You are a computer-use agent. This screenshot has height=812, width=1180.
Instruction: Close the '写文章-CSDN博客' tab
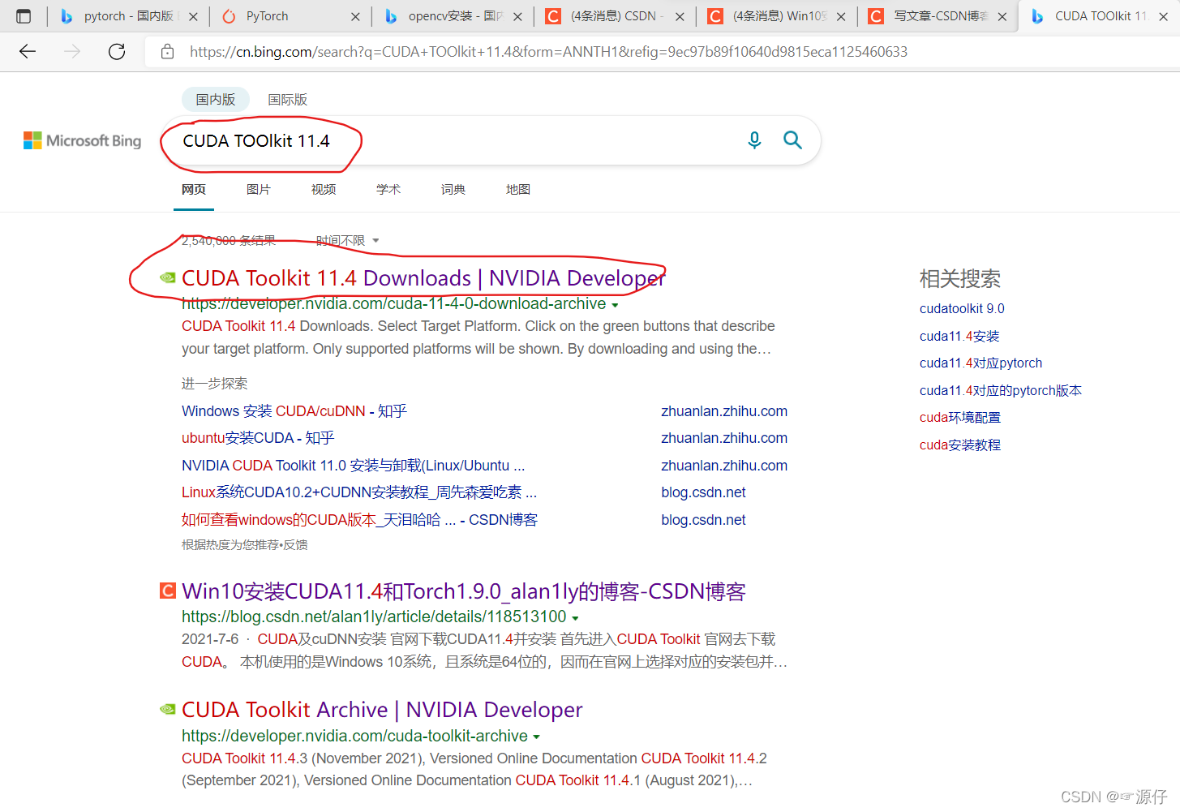point(1002,16)
